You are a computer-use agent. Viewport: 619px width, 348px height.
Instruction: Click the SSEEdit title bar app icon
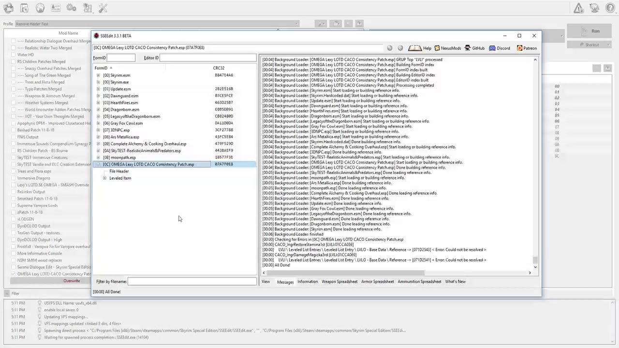point(97,36)
